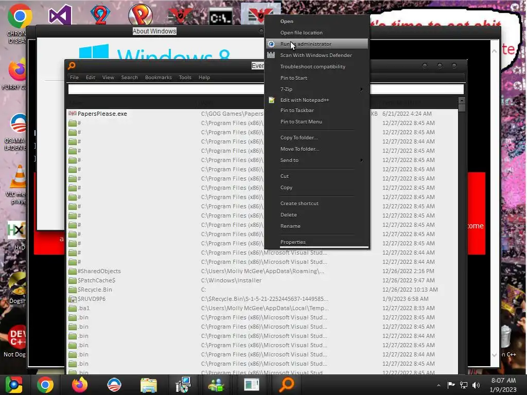This screenshot has height=395, width=527.
Task: Open the HxD desktop icon
Action: tap(17, 230)
